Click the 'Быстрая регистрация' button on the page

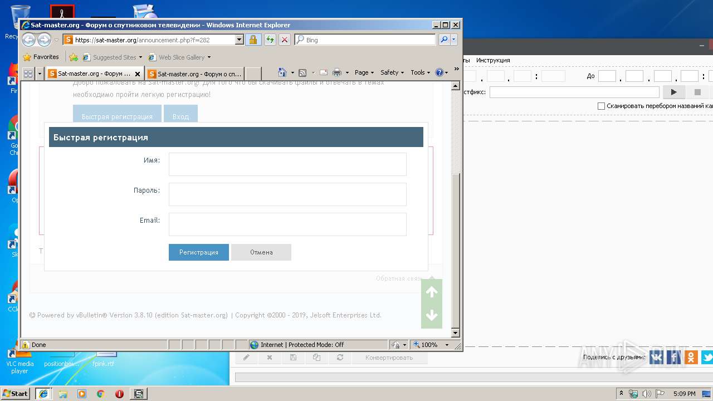(117, 114)
